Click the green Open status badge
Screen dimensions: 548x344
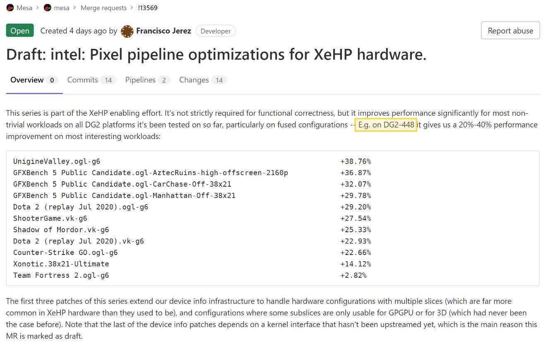coord(20,31)
